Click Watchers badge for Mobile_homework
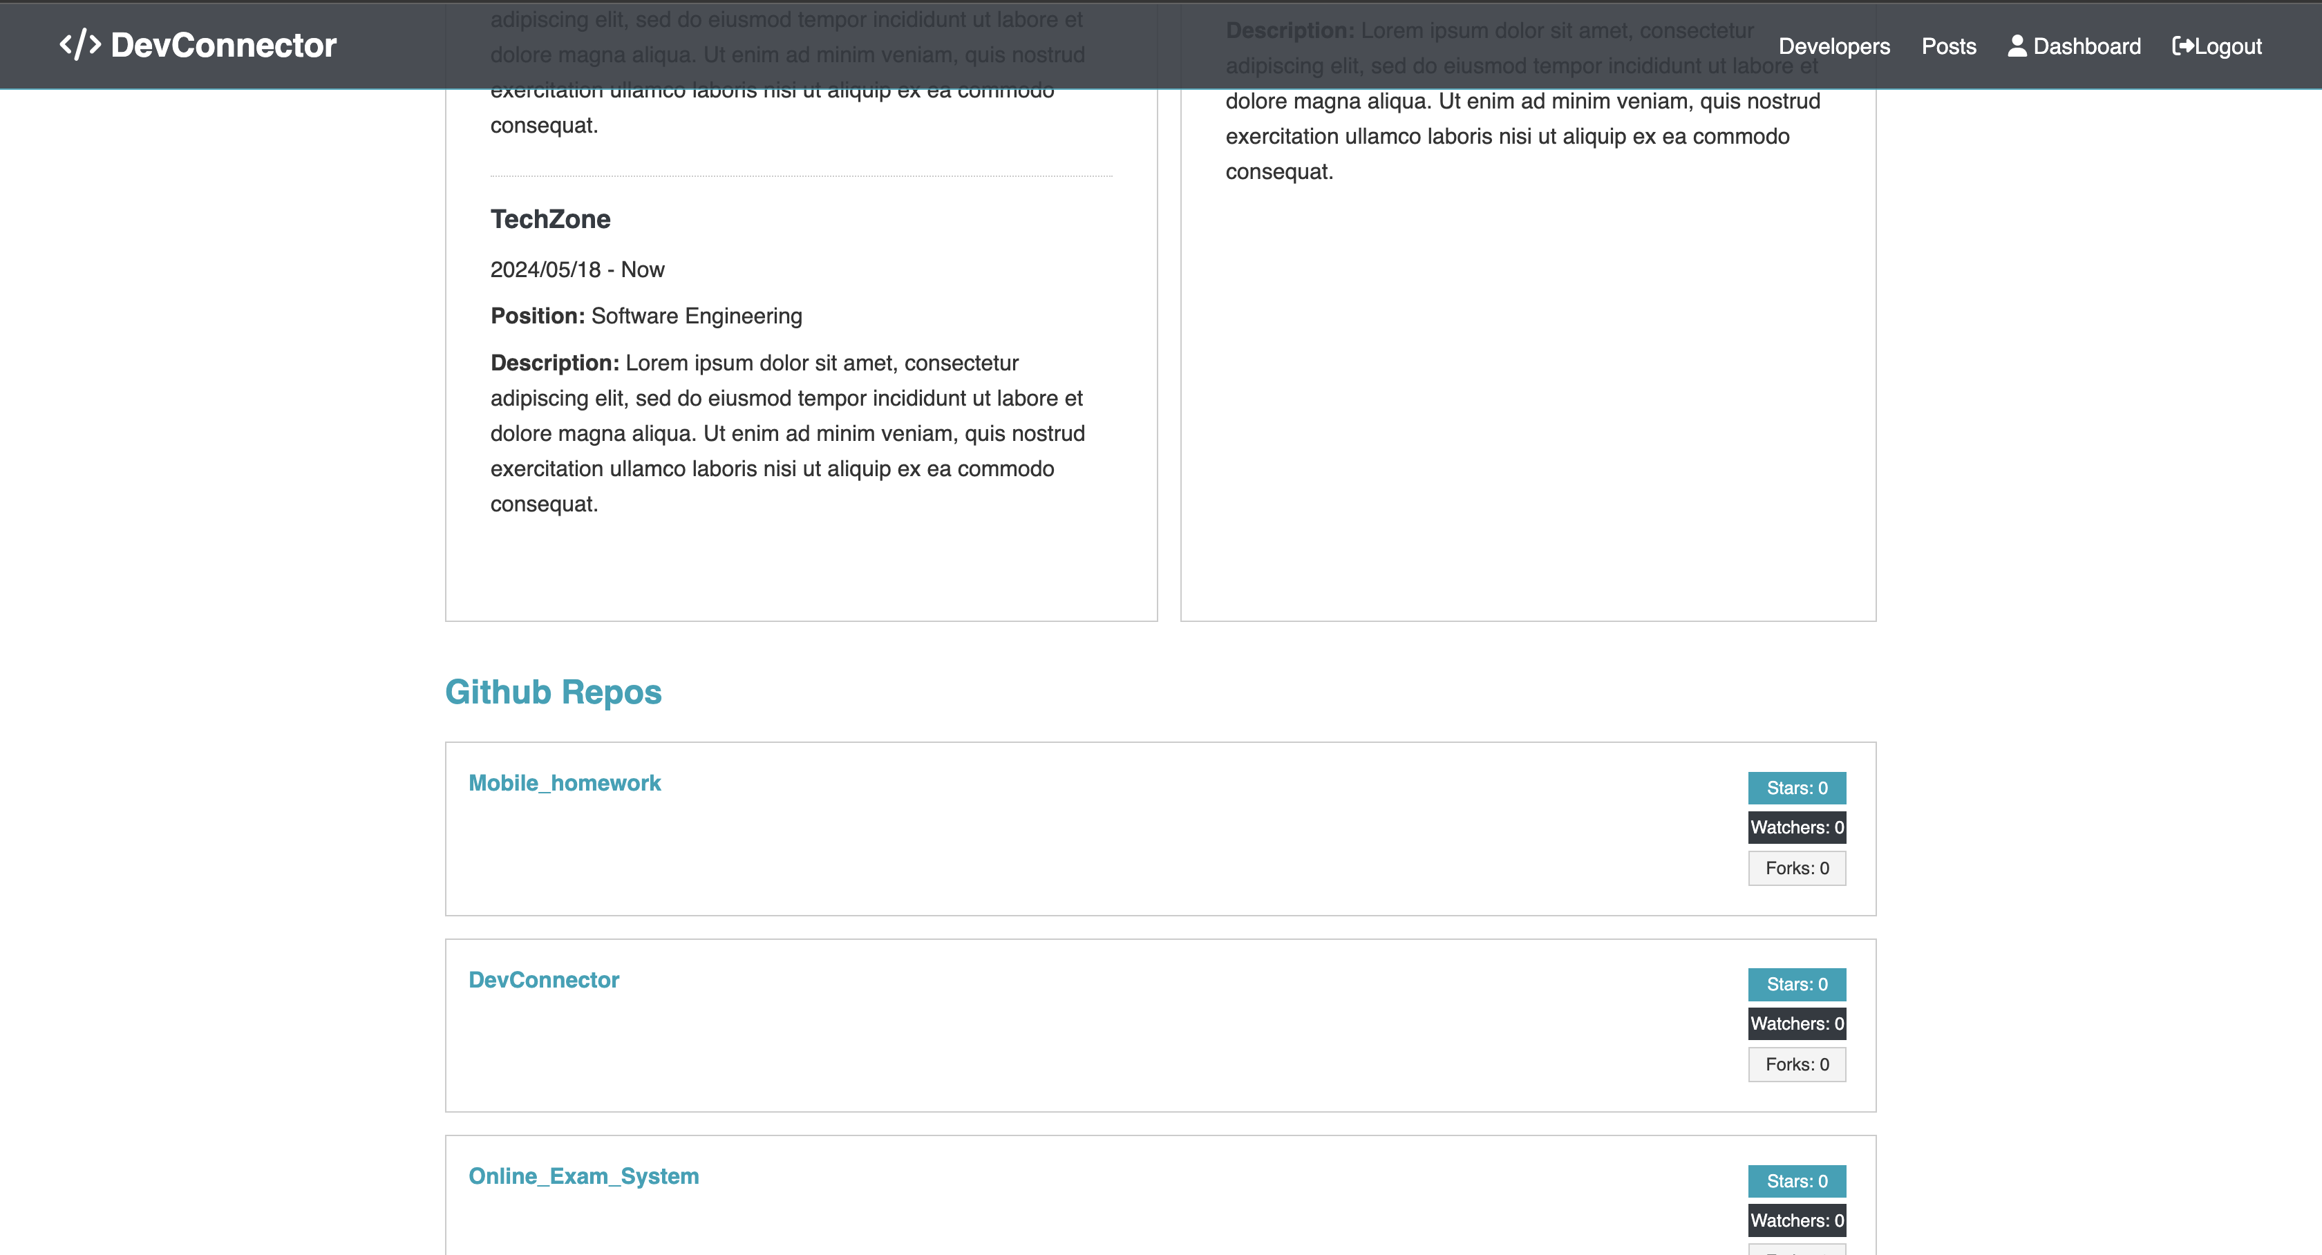Viewport: 2322px width, 1255px height. (x=1797, y=827)
